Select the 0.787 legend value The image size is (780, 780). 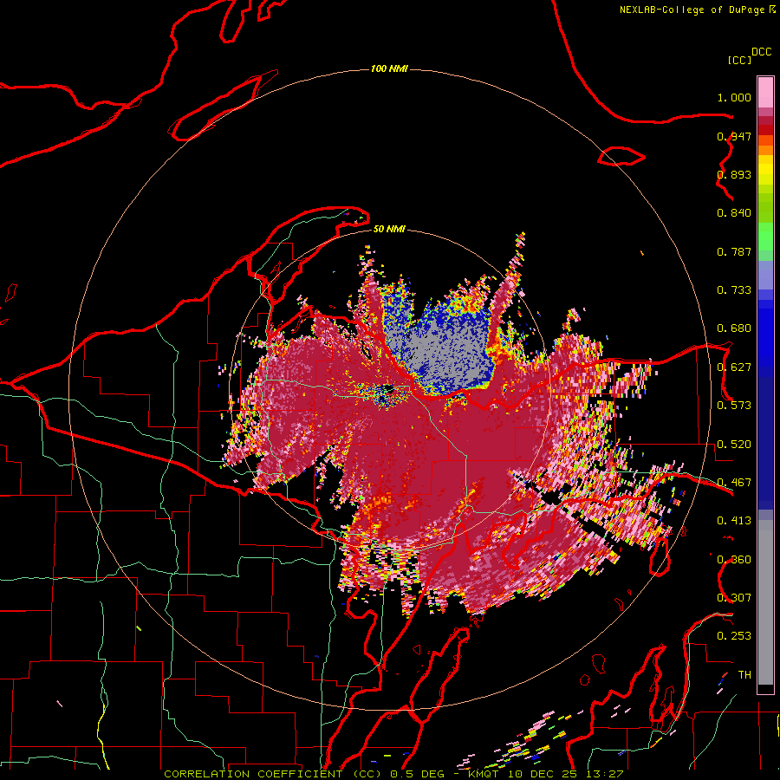(734, 251)
